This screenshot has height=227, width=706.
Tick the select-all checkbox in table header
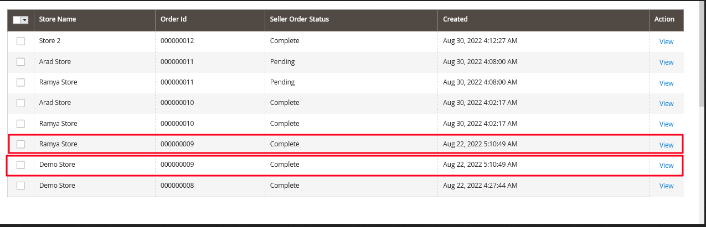[17, 20]
